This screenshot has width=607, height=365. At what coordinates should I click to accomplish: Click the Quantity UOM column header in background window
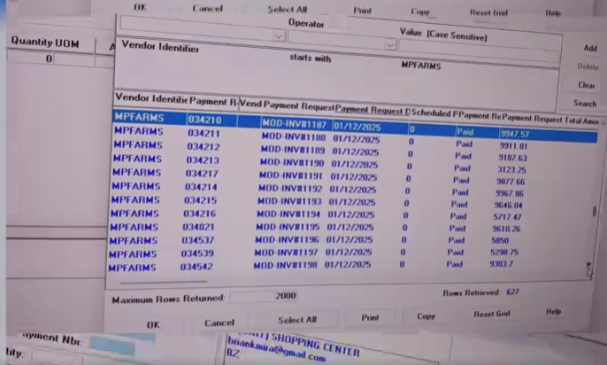45,43
